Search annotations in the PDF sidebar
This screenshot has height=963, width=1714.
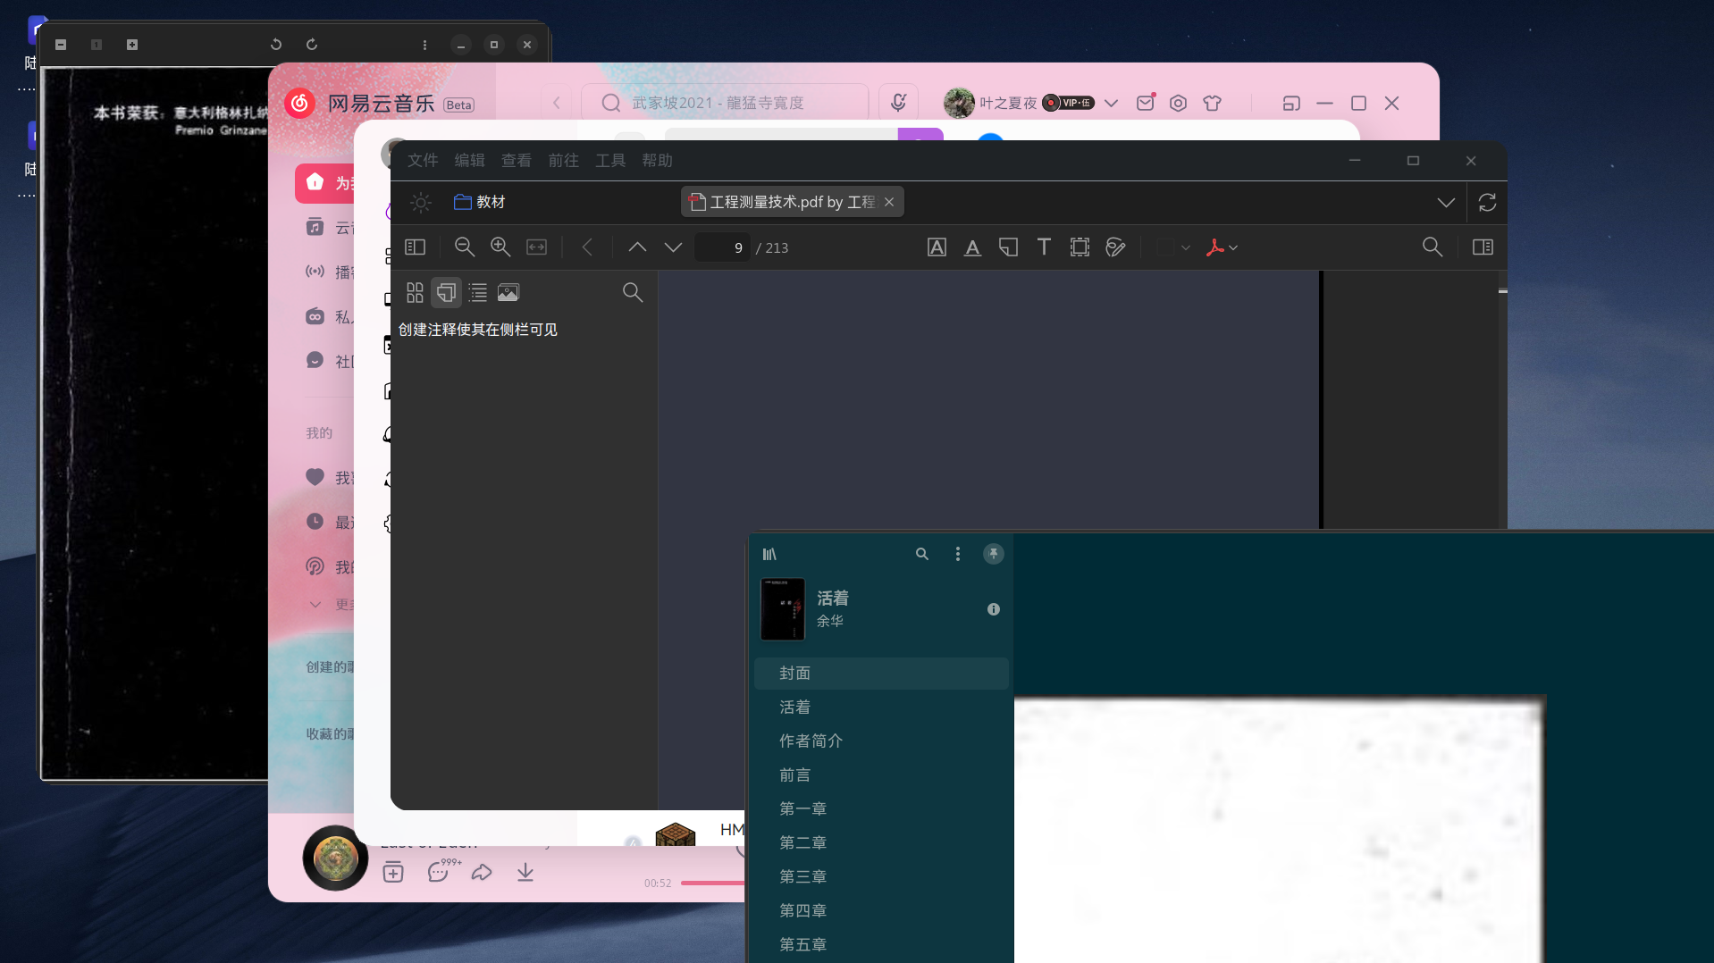pos(633,292)
